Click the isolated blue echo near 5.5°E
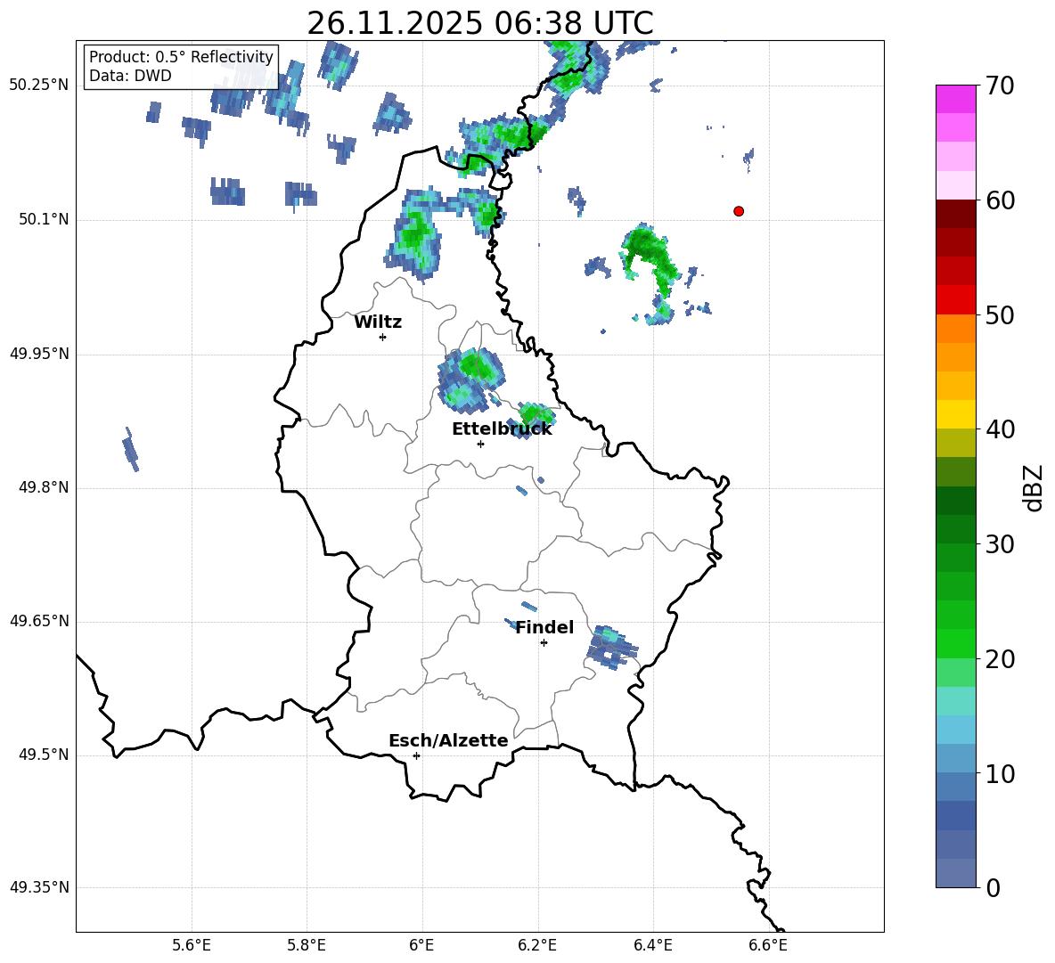Viewport: 1055px width, 963px height. coord(130,449)
